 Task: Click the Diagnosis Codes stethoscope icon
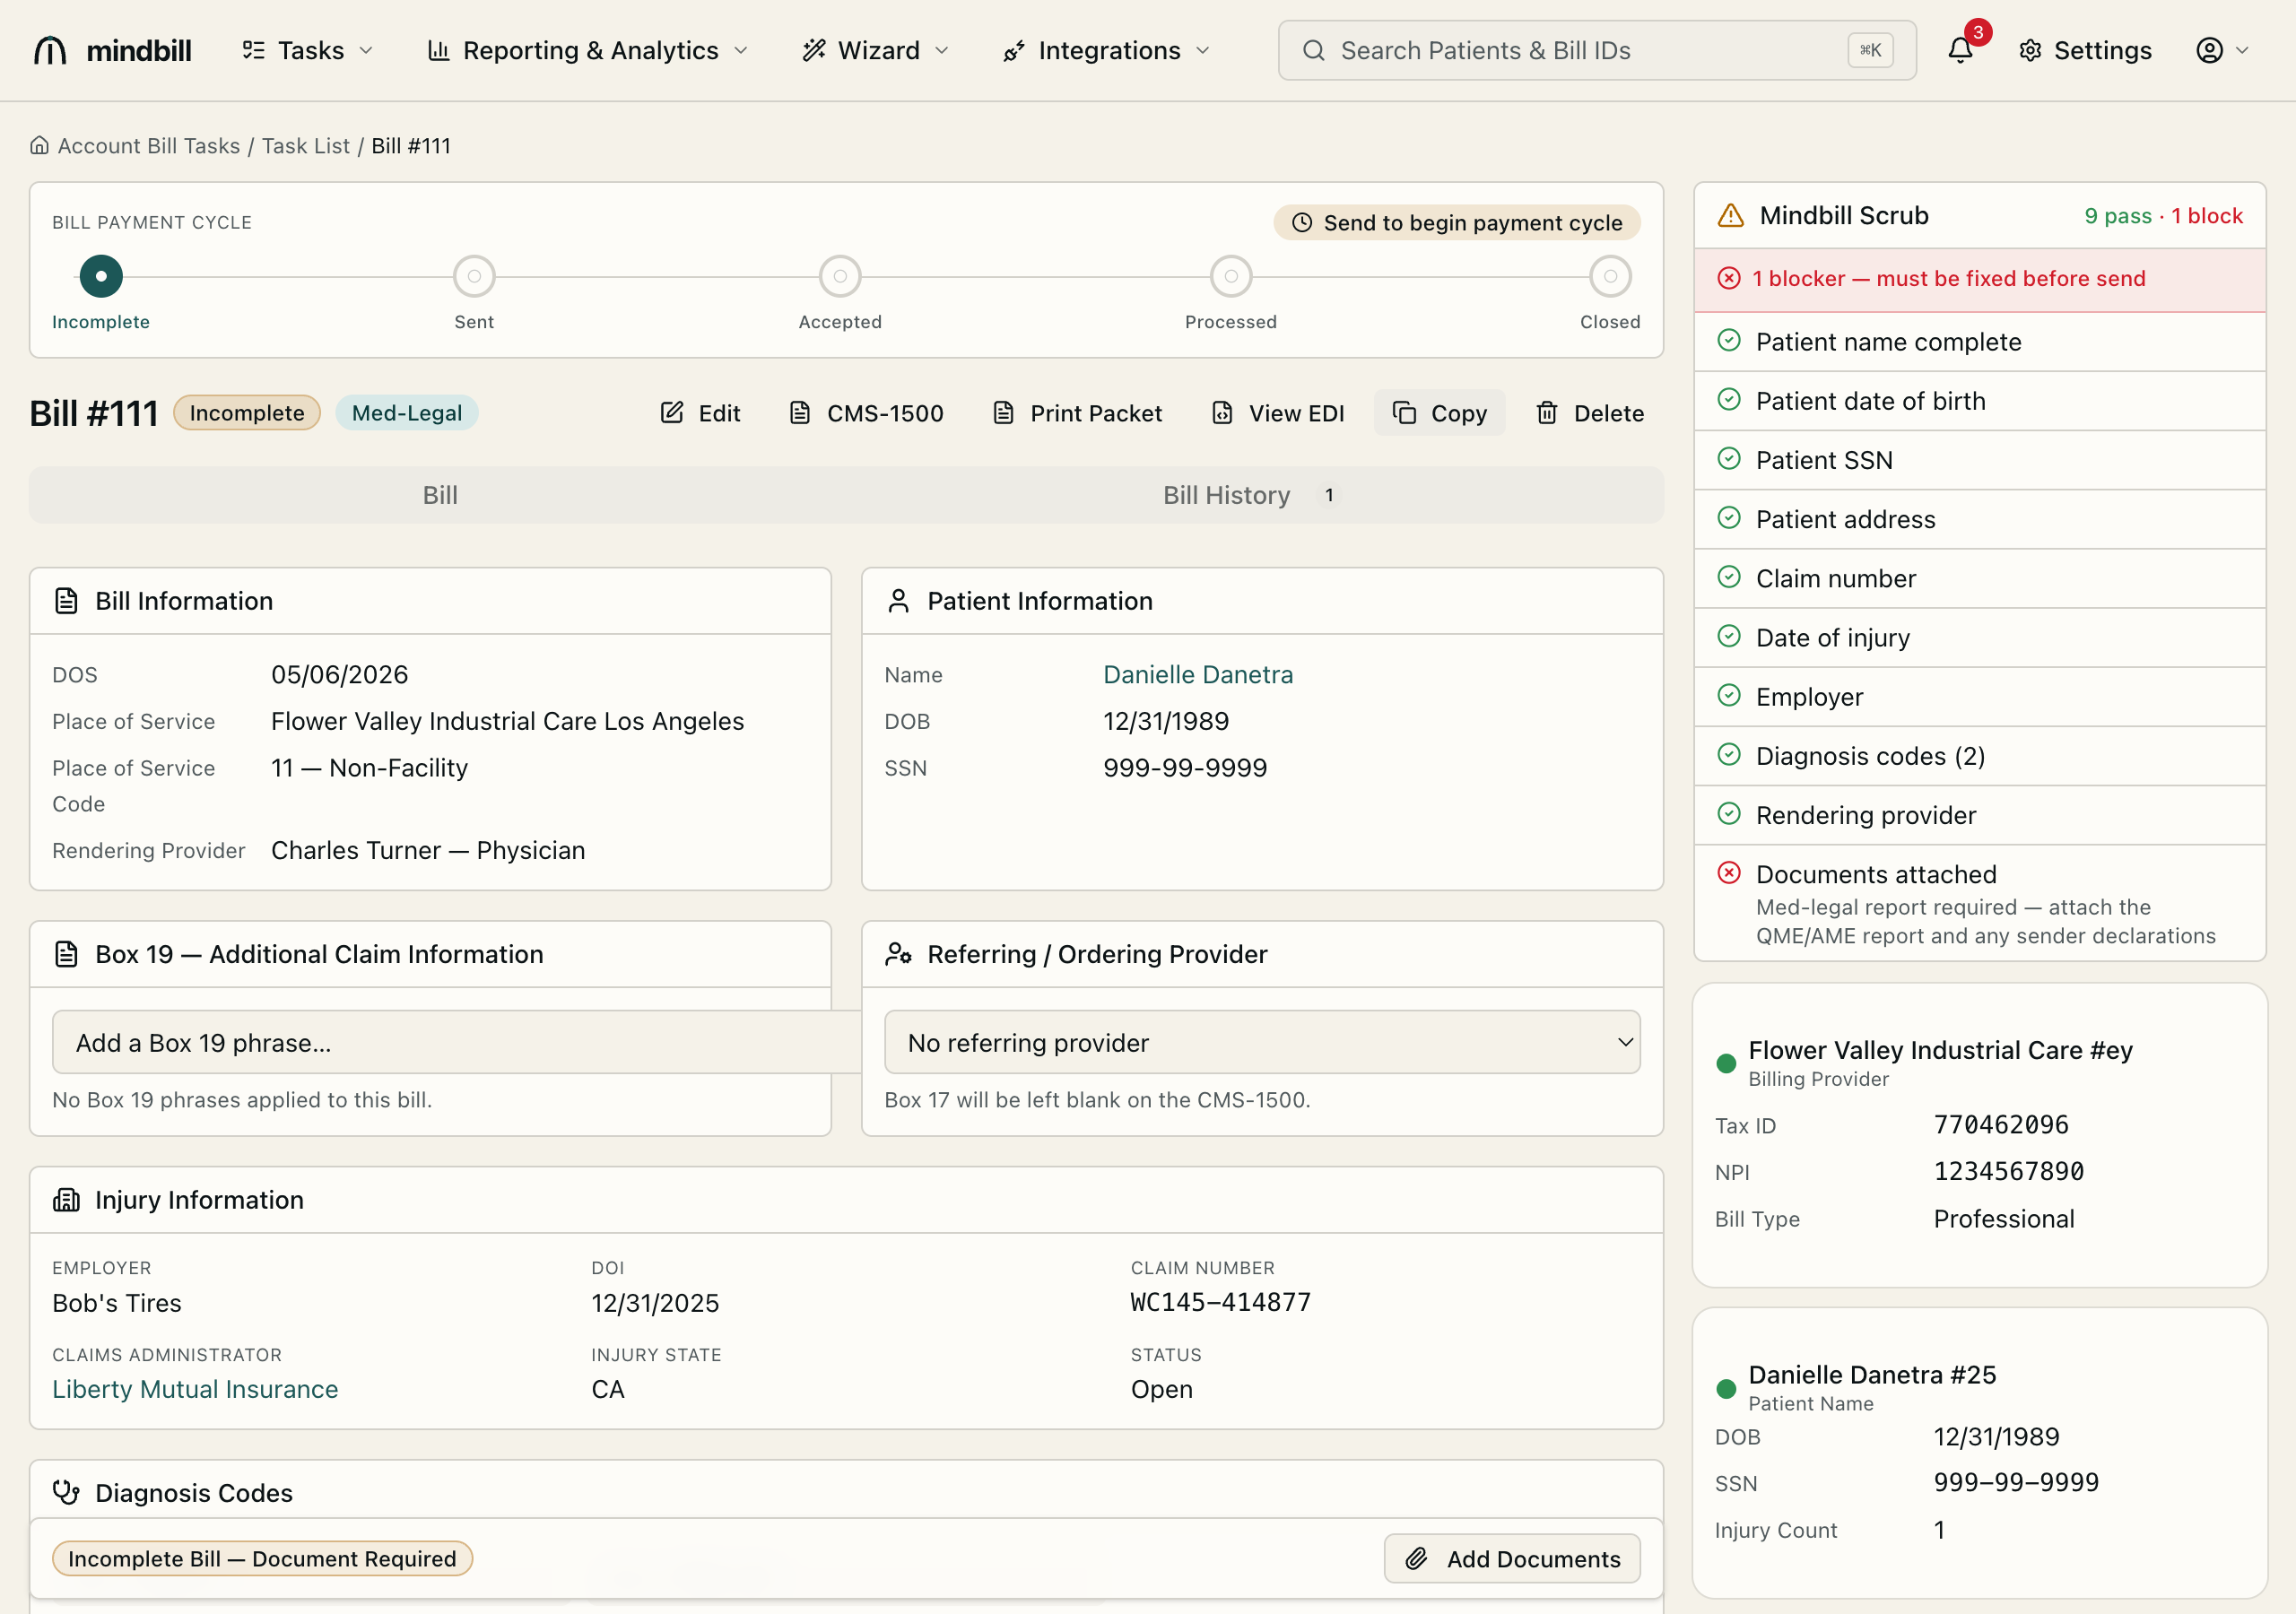pos(66,1492)
